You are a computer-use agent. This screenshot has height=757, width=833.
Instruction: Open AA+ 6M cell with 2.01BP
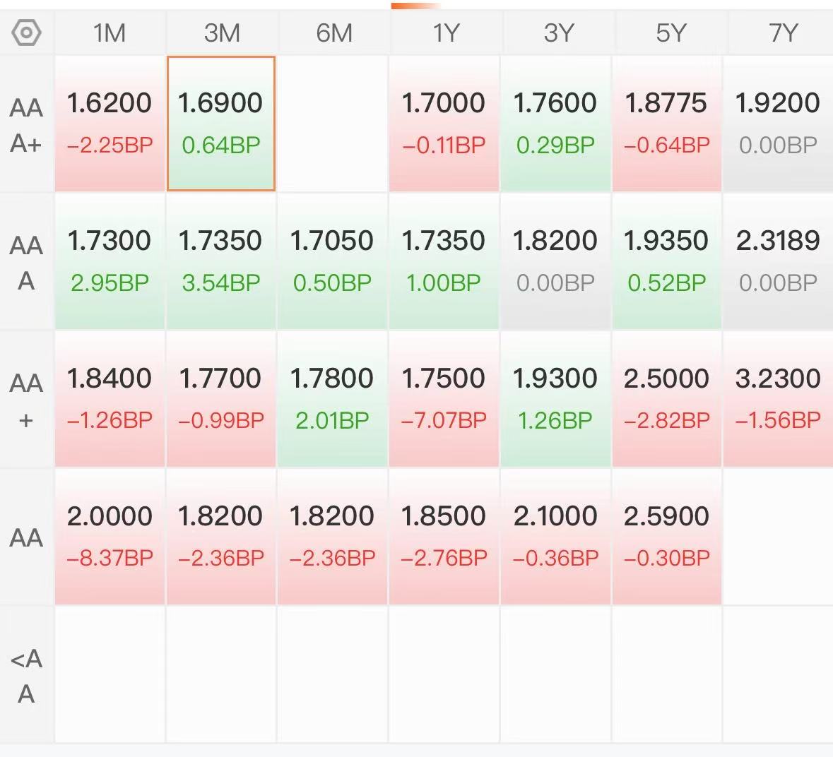tap(332, 399)
